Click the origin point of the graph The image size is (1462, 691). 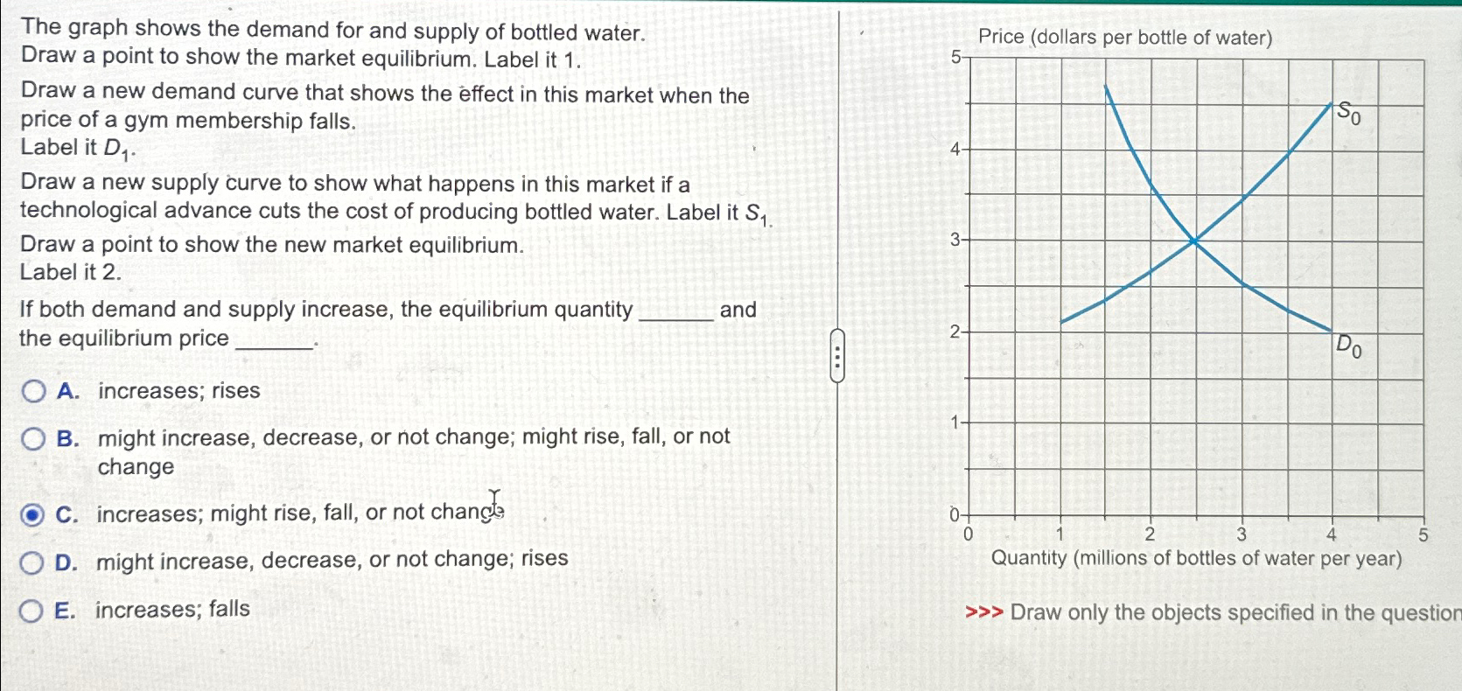point(969,516)
